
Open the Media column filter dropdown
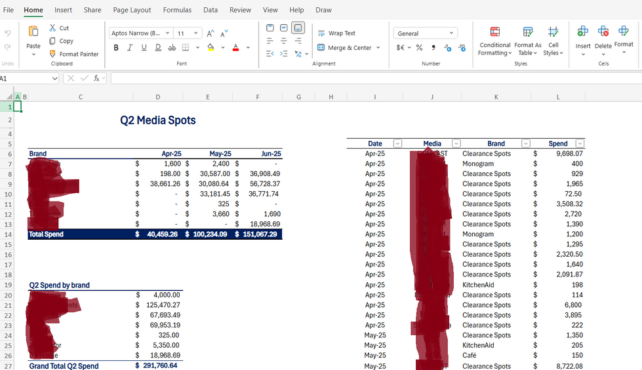pyautogui.click(x=456, y=143)
